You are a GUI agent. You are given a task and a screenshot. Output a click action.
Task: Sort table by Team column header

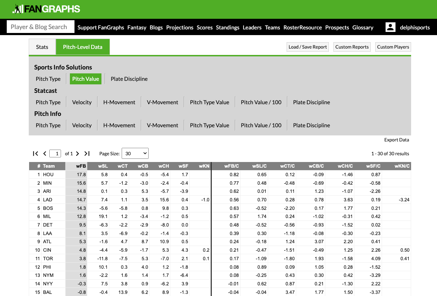[x=49, y=166]
